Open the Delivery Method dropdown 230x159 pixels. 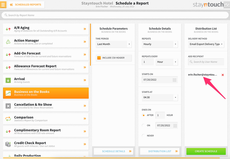click(x=206, y=44)
